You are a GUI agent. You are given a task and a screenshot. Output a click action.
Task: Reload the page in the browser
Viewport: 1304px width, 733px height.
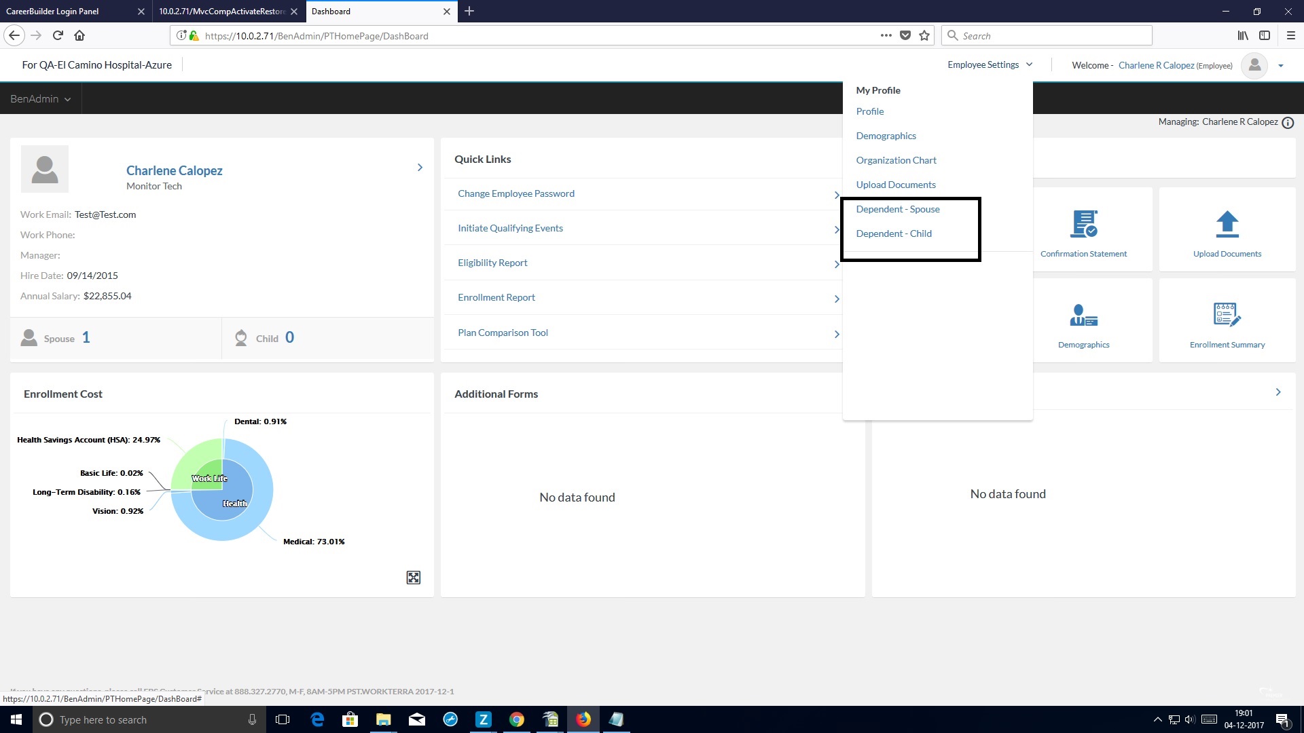58,36
